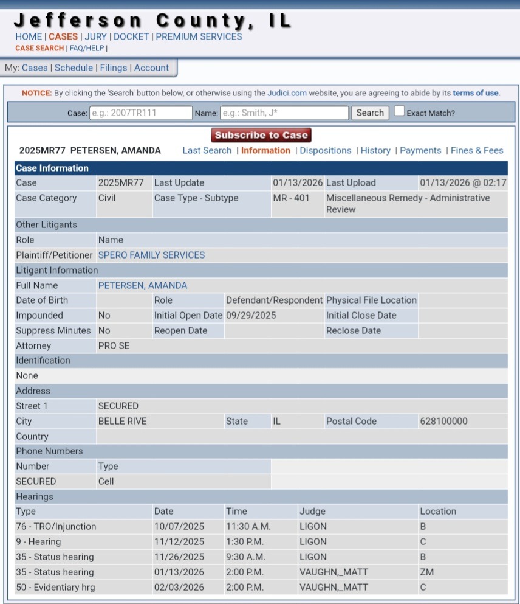520x604 pixels.
Task: Open plaintiff SPERO FAMILY SERVICES link
Action: 151,255
